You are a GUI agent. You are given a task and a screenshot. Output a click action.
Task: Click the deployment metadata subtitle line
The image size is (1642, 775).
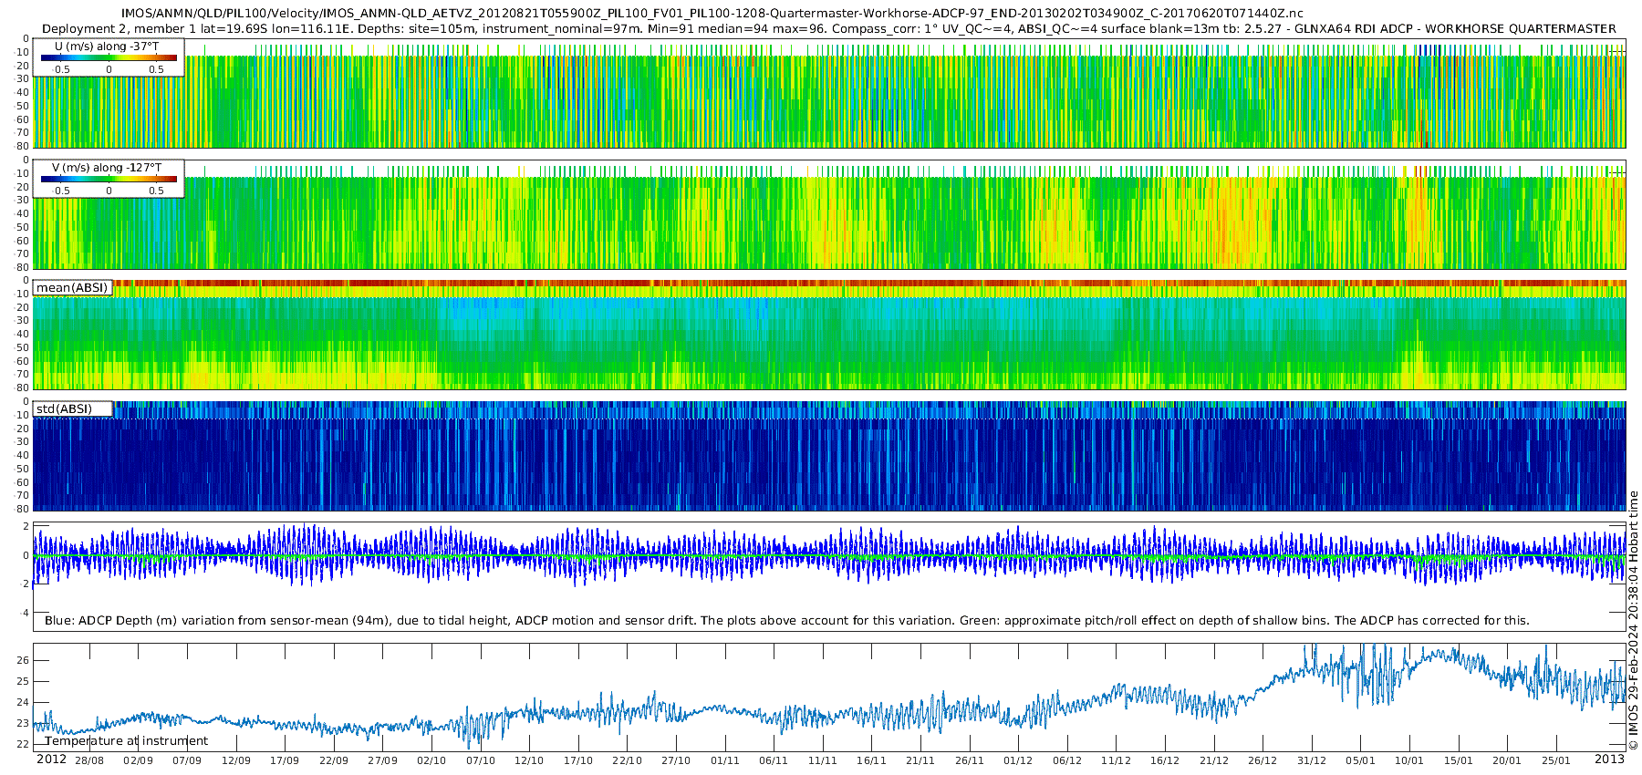[829, 28]
